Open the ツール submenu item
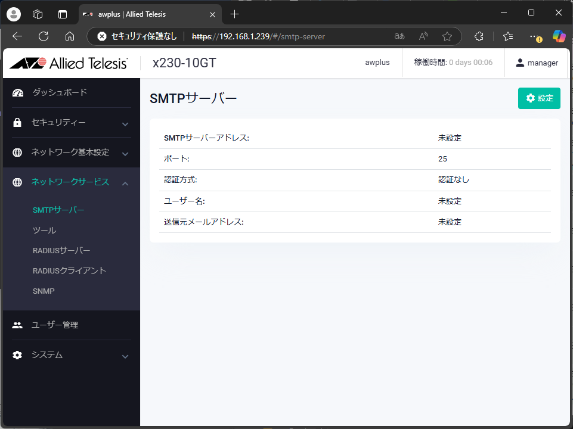Screen dimensions: 573x429 click(x=45, y=230)
